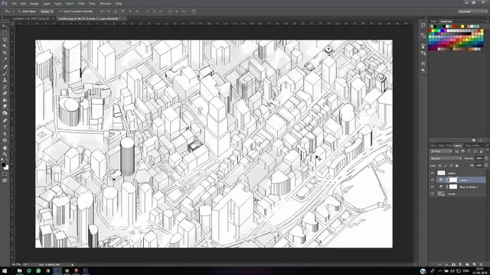Viewport: 490px width, 275px height.
Task: Change screen mode icon in toolbox
Action: tap(5, 181)
